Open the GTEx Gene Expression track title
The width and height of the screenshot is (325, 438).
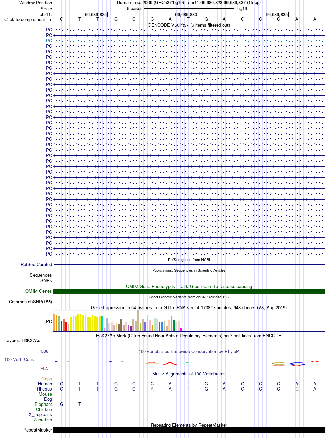[189, 307]
